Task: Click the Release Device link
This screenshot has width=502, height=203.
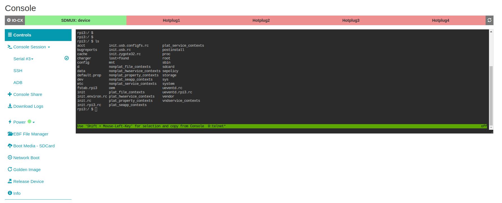Action: 29,182
